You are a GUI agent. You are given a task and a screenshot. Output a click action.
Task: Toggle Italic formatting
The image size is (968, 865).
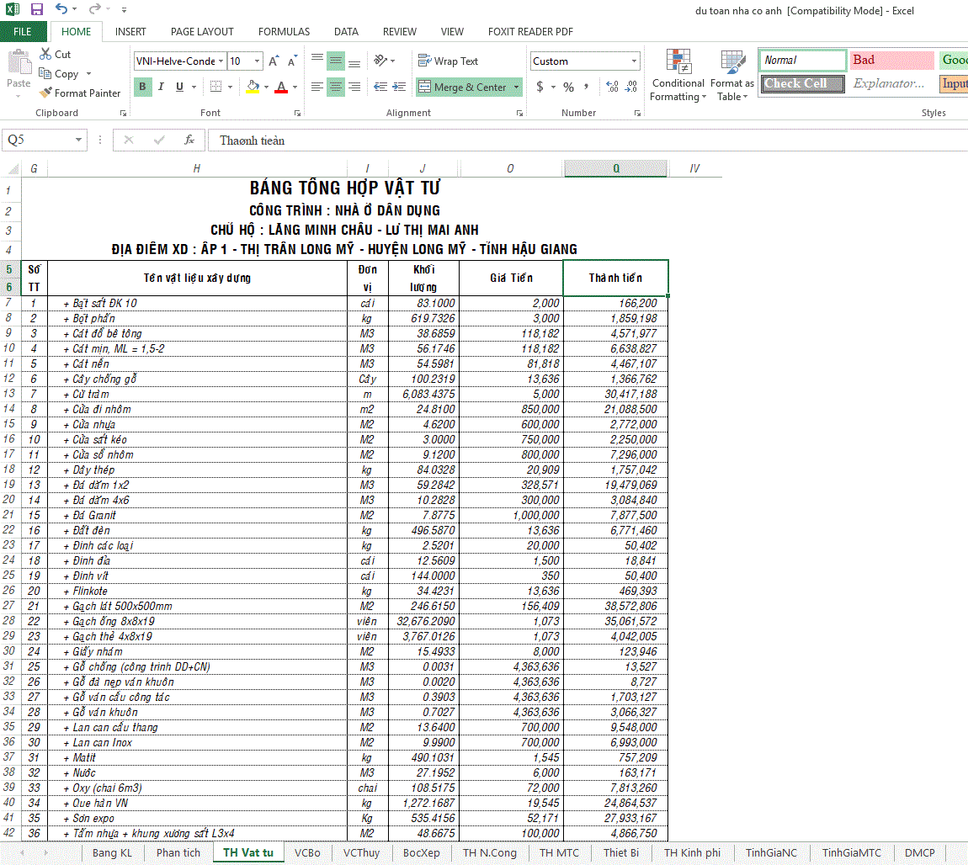coord(161,87)
